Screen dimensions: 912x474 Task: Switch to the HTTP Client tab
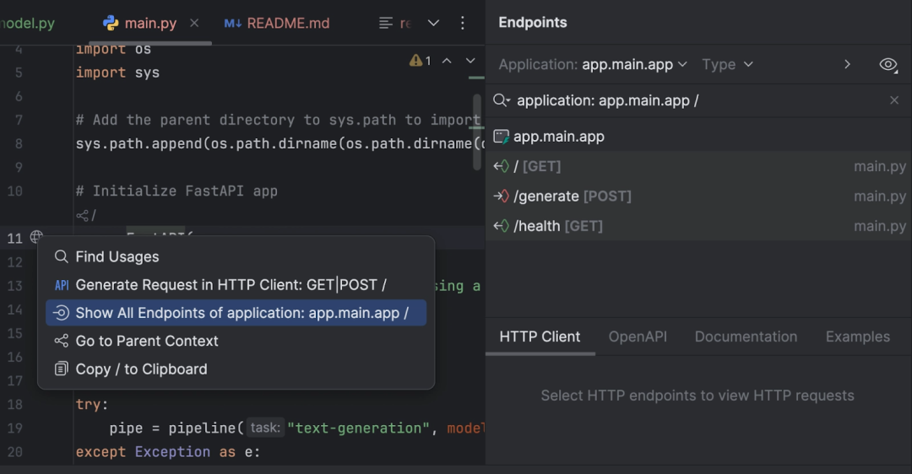coord(540,337)
